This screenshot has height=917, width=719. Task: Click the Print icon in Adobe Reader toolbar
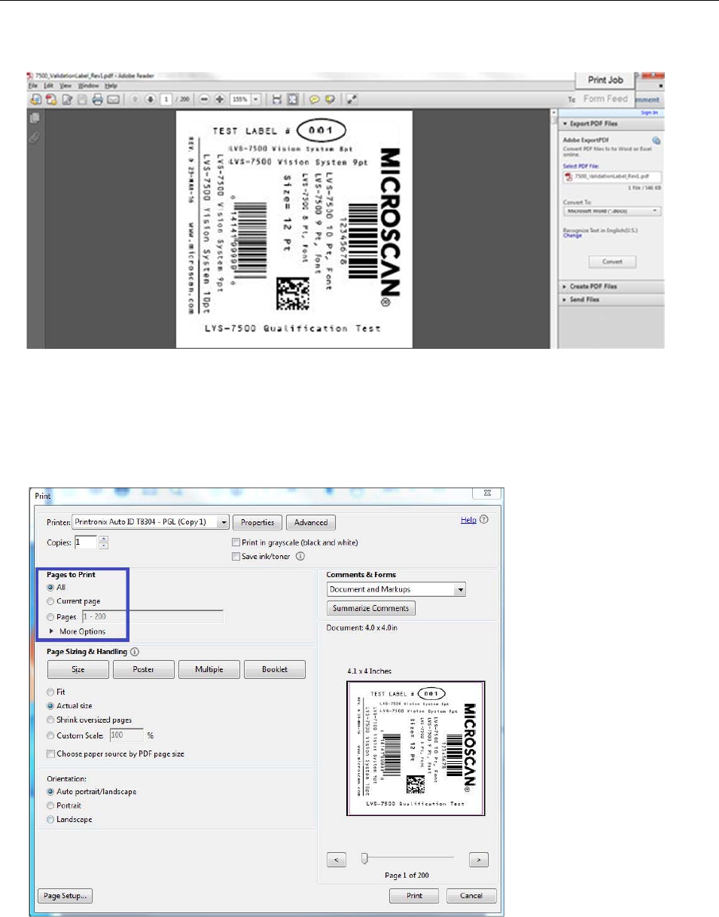(x=98, y=99)
